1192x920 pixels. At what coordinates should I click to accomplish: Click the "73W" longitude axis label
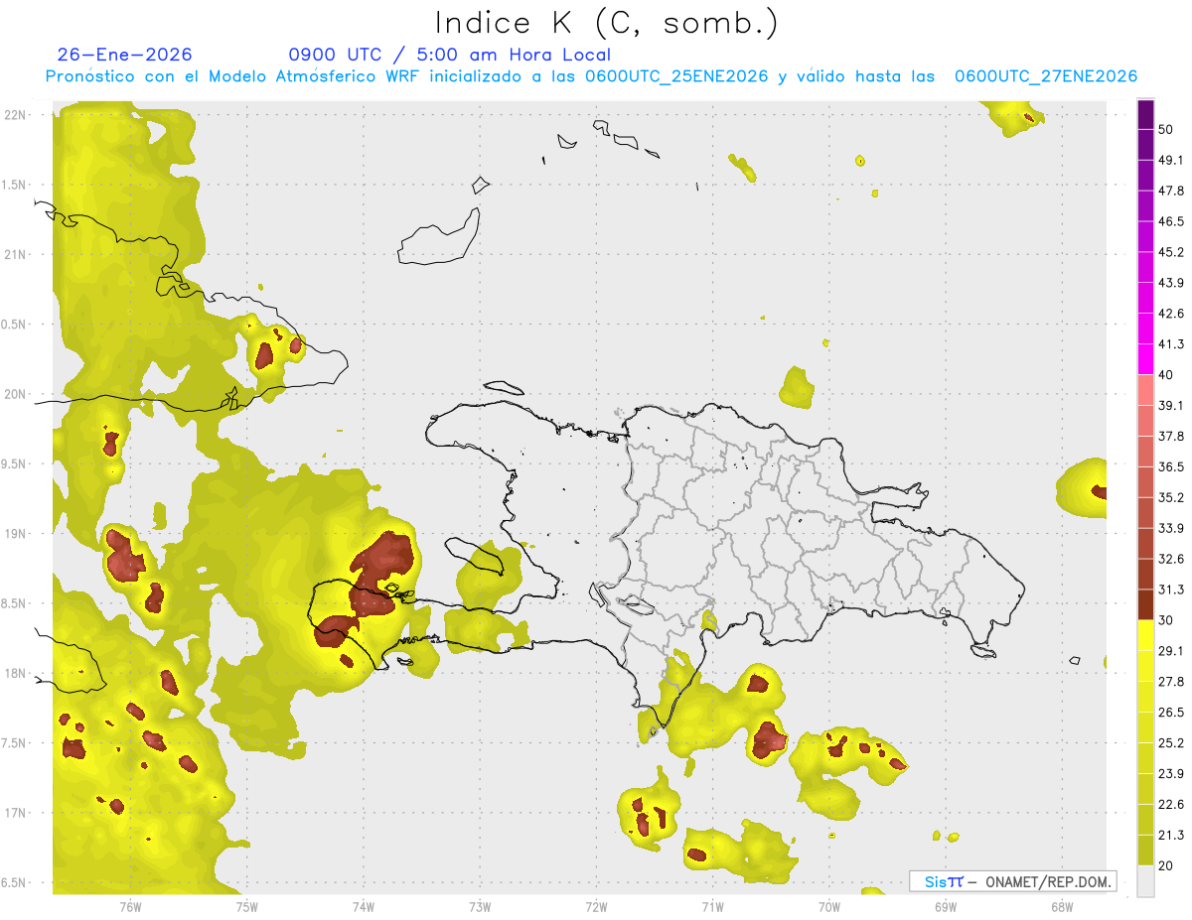click(480, 907)
